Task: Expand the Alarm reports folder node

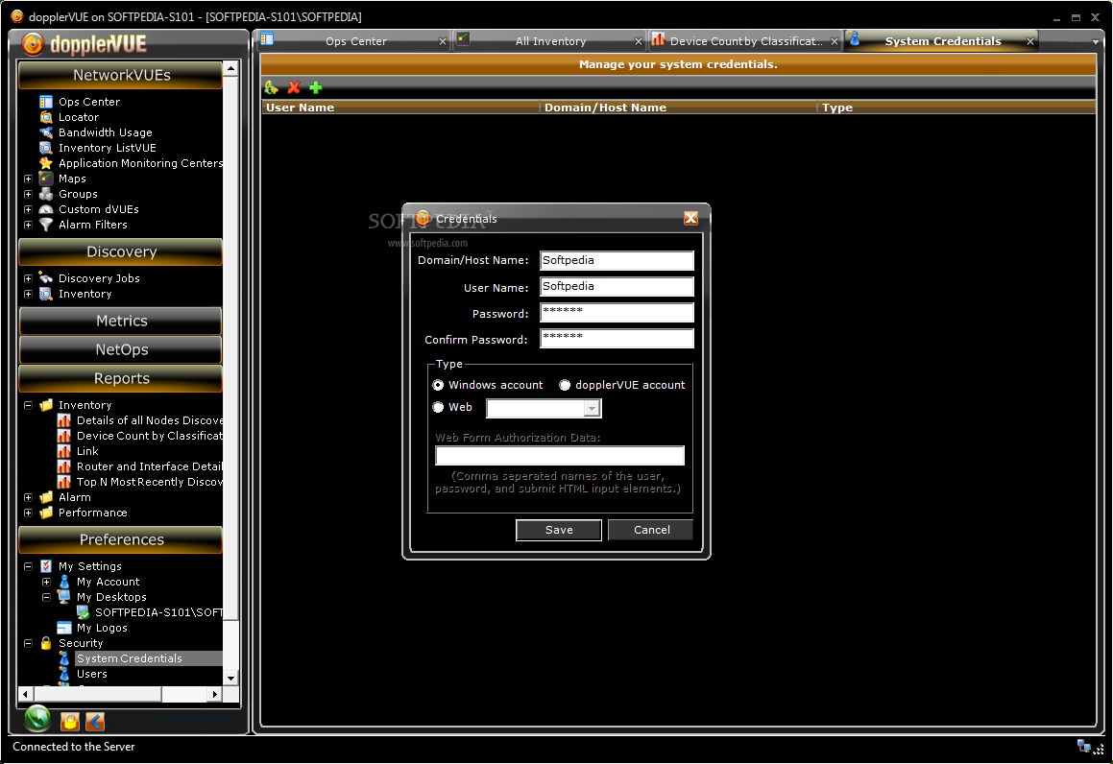Action: (x=29, y=497)
